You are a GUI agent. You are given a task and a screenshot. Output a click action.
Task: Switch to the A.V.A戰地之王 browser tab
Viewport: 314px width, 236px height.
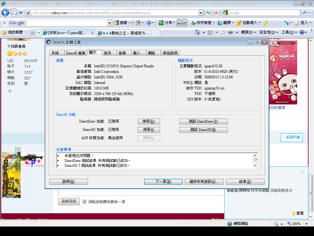[126, 33]
